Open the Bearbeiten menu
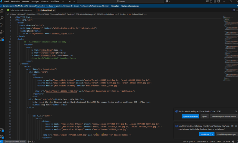The height and width of the screenshot is (143, 238). [16, 1]
